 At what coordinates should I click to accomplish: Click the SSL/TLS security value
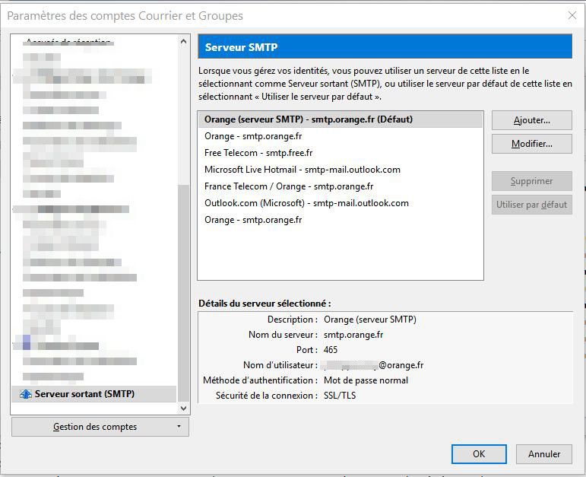(340, 396)
